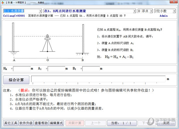The width and height of the screenshot is (179, 129).
Task: Click the 关联计算 button
Action: coord(75,123)
